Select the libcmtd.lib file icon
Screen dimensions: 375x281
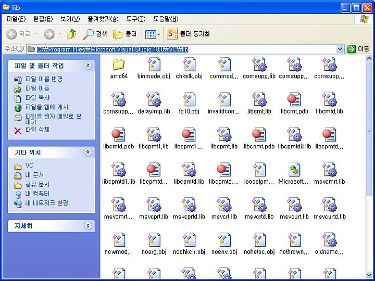(329, 99)
